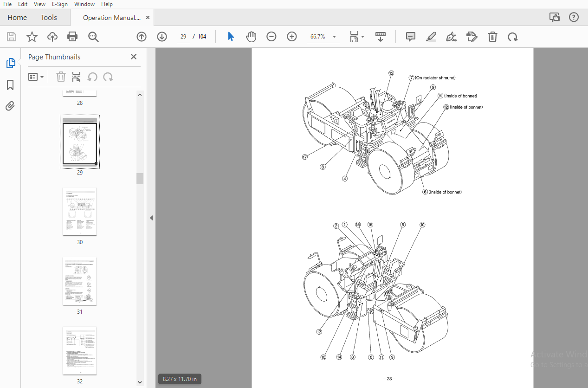Open the Help menu
Image resolution: width=588 pixels, height=388 pixels.
(x=107, y=4)
